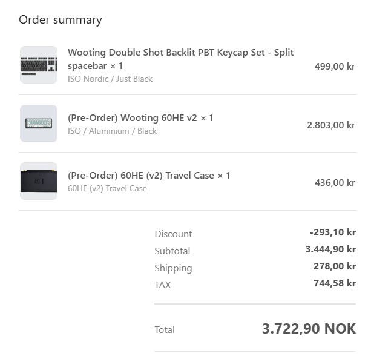Click the 60HE (v2) Travel Case subtitle
Screen dimensions: 368x359
coord(107,188)
